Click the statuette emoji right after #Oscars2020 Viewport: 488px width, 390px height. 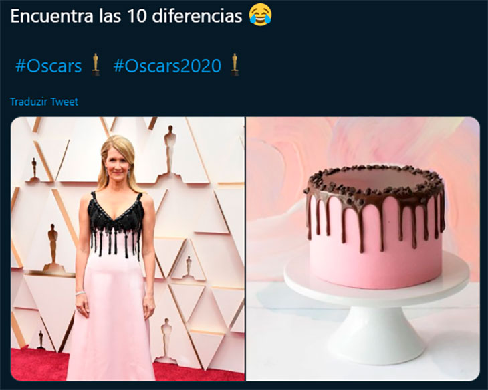(x=234, y=65)
